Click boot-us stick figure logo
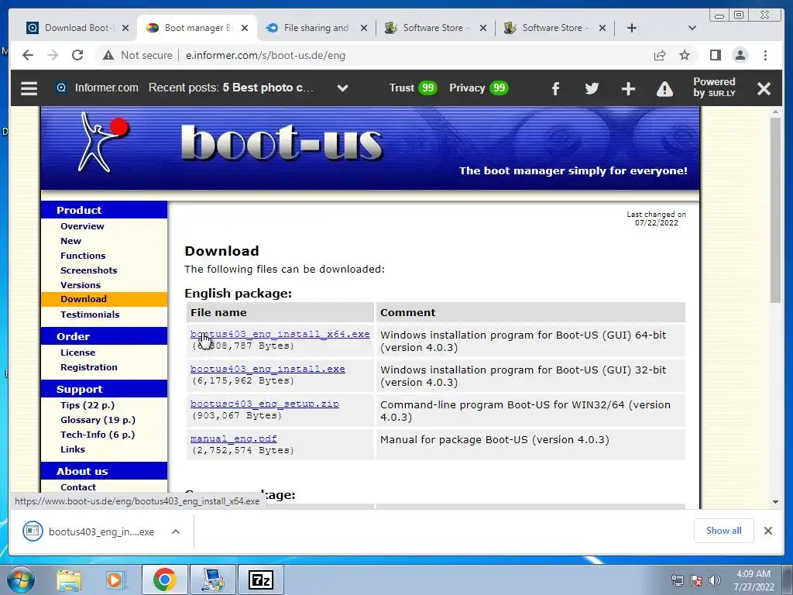Image resolution: width=793 pixels, height=595 pixels. pyautogui.click(x=103, y=143)
